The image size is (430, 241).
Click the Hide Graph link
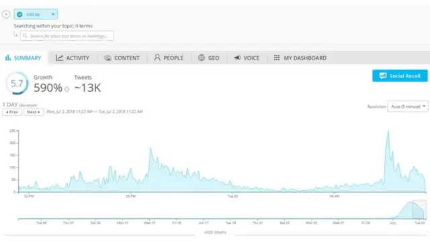[215, 232]
